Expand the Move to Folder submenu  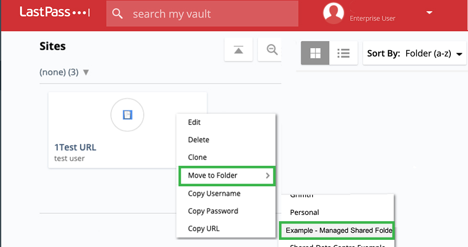(x=226, y=175)
